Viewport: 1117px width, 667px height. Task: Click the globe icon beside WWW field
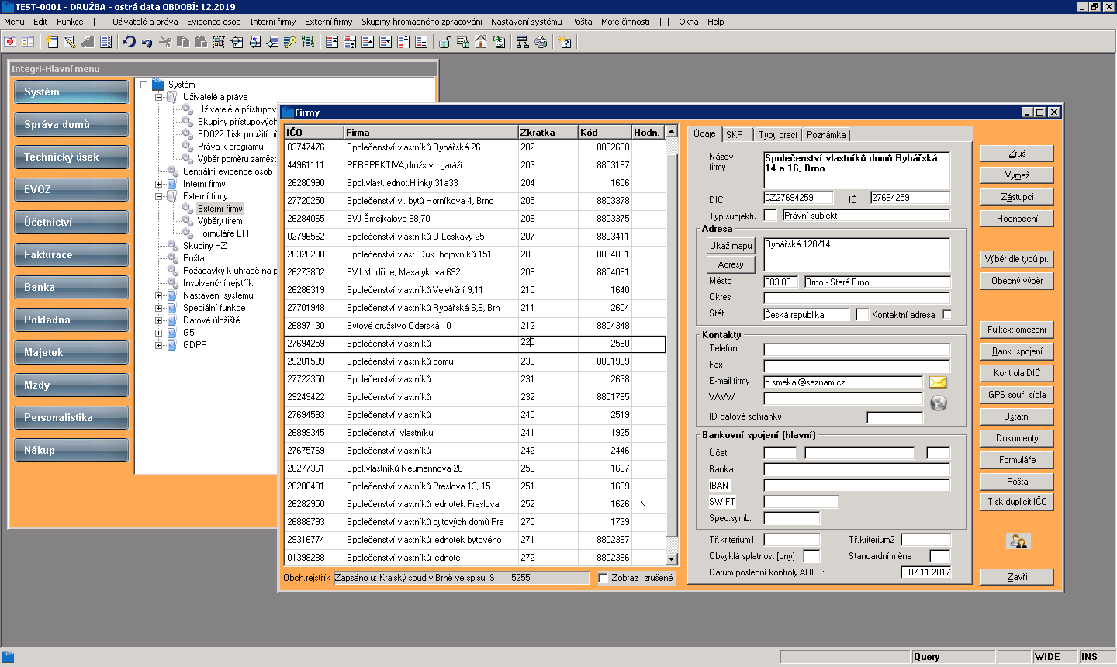point(939,403)
